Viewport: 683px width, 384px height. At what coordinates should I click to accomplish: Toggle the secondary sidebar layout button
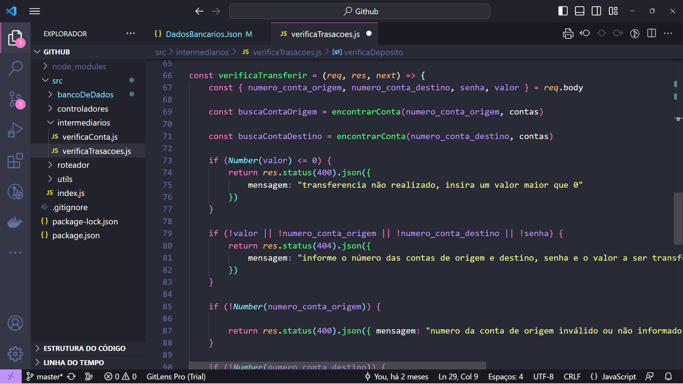point(596,11)
